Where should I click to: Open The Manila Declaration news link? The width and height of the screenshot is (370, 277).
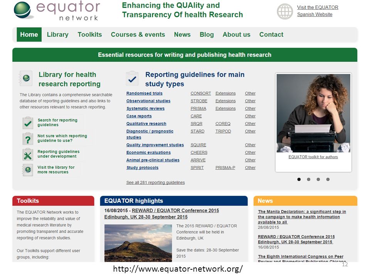pos(302,217)
